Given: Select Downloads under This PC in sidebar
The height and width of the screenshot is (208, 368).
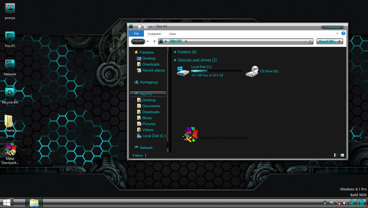Looking at the screenshot, I should (x=151, y=112).
